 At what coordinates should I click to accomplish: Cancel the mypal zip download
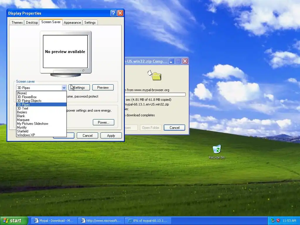click(x=175, y=128)
